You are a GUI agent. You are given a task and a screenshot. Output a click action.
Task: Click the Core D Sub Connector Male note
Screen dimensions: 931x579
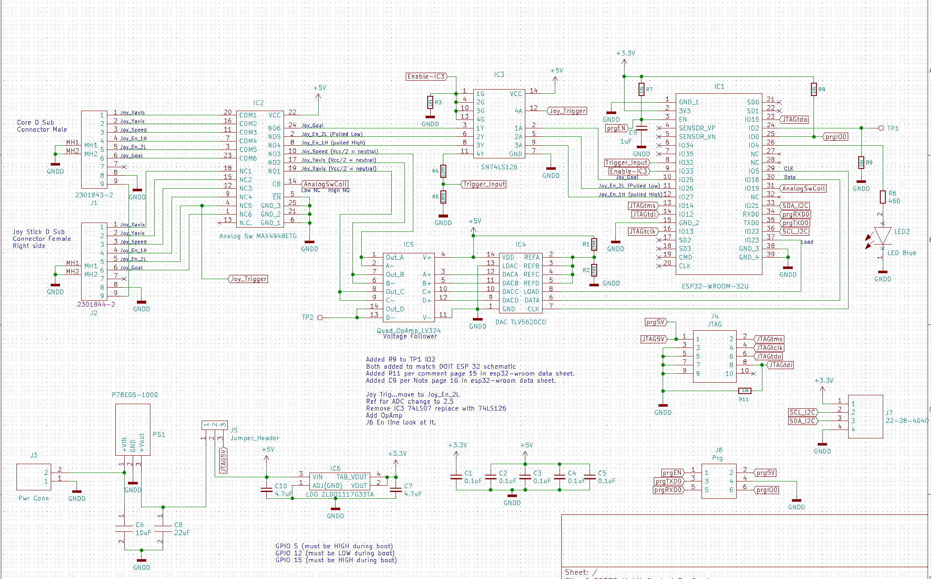pyautogui.click(x=42, y=126)
